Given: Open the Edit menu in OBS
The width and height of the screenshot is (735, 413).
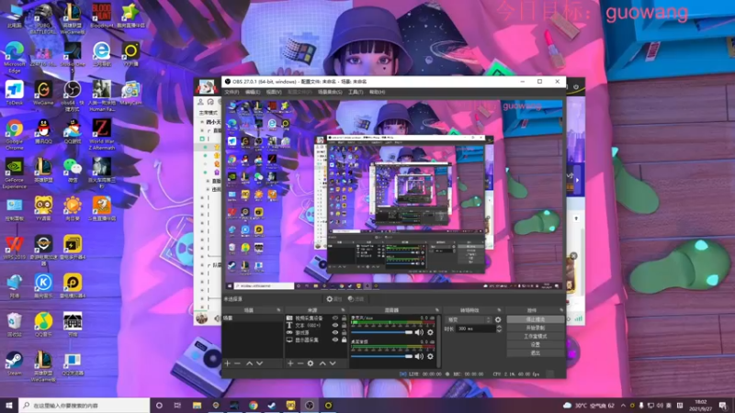Looking at the screenshot, I should (x=253, y=93).
